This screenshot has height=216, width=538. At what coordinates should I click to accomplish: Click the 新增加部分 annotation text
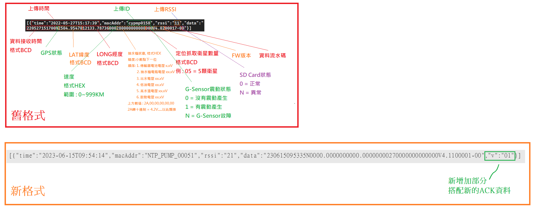(467, 181)
